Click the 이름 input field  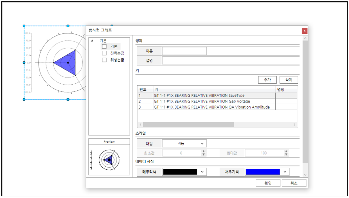tap(184, 51)
